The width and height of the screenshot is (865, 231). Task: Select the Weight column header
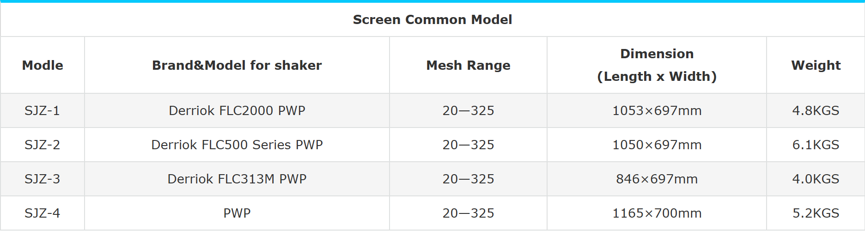click(816, 65)
